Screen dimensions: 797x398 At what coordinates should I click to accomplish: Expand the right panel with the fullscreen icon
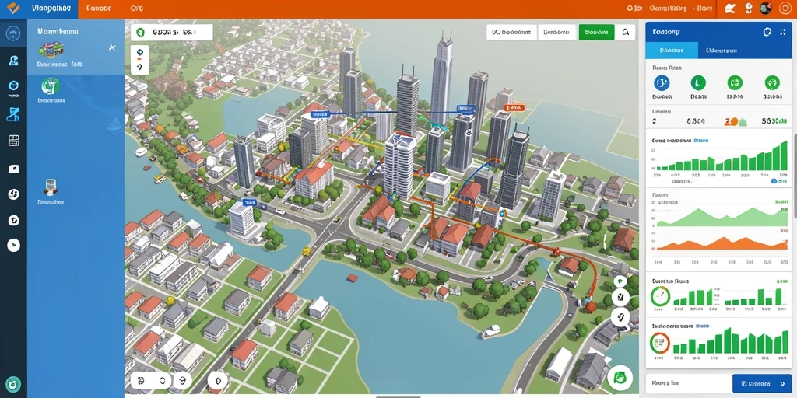click(782, 32)
